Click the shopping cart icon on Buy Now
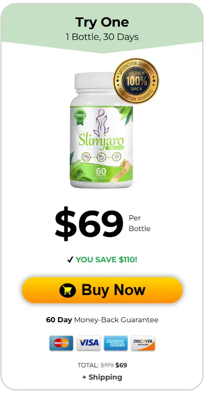 point(68,290)
